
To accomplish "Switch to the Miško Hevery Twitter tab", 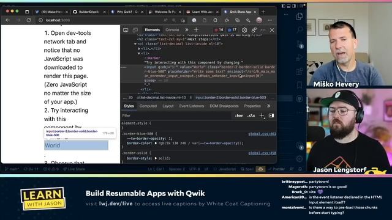I will [51, 12].
